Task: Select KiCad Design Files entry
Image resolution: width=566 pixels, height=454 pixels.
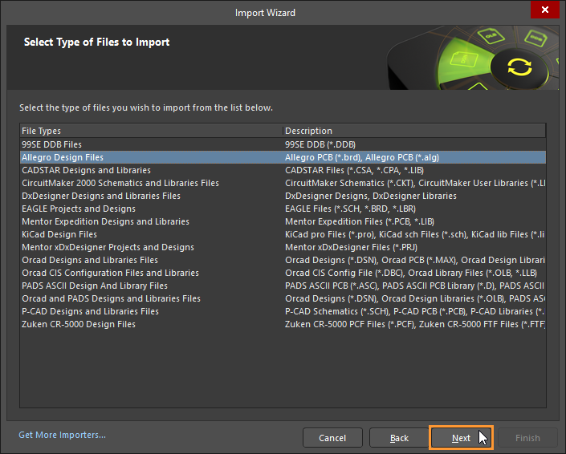Action: coord(59,234)
